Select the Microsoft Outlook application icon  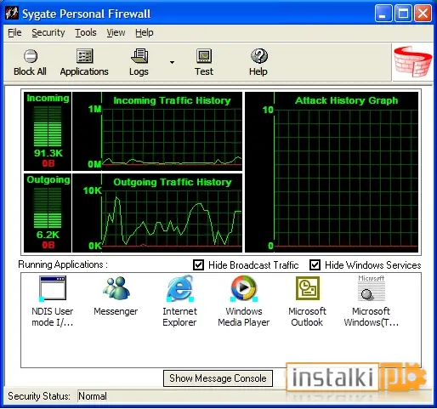point(308,288)
